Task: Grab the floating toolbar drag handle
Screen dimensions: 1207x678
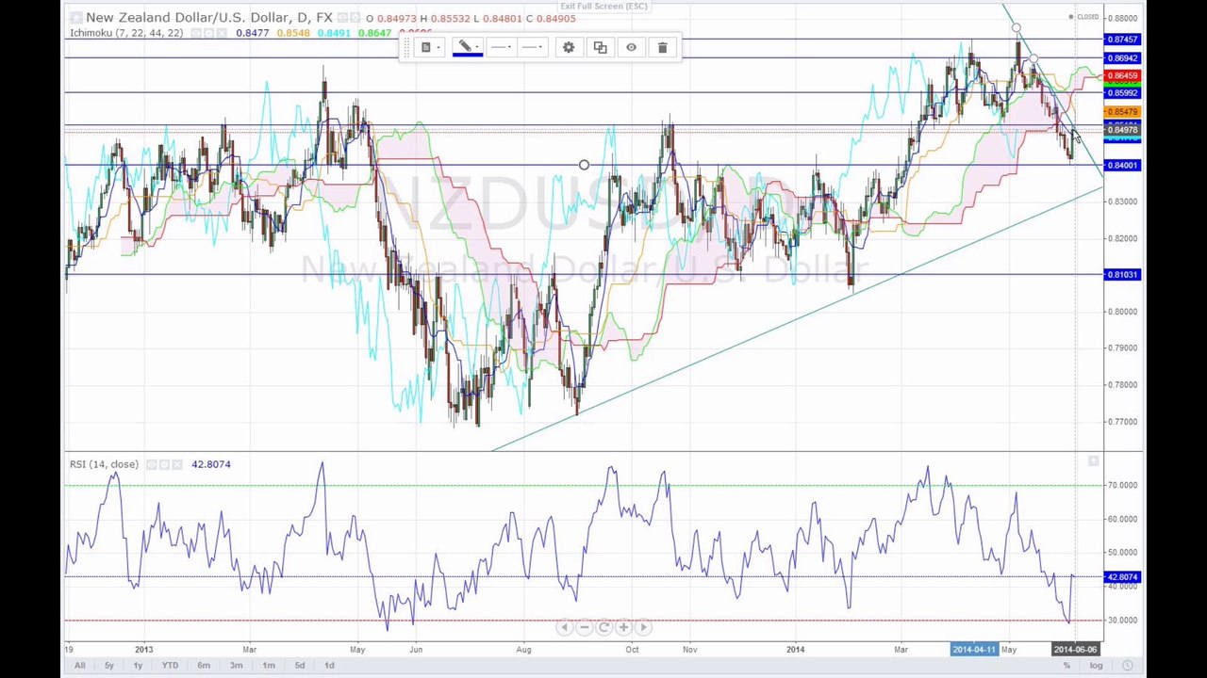Action: (x=406, y=47)
